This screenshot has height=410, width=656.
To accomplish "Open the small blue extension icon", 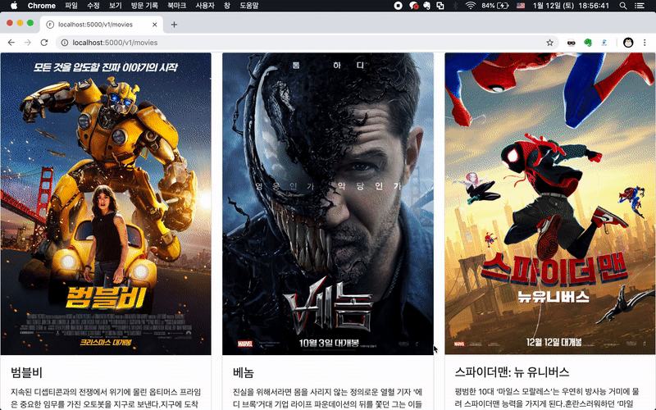I will click(x=604, y=43).
